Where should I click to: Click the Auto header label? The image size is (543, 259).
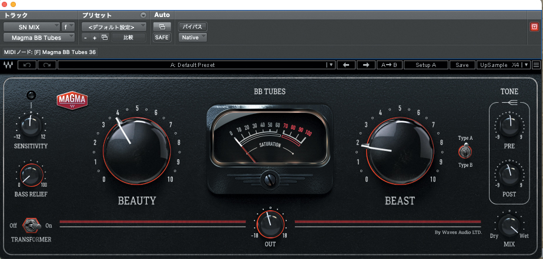click(x=162, y=15)
